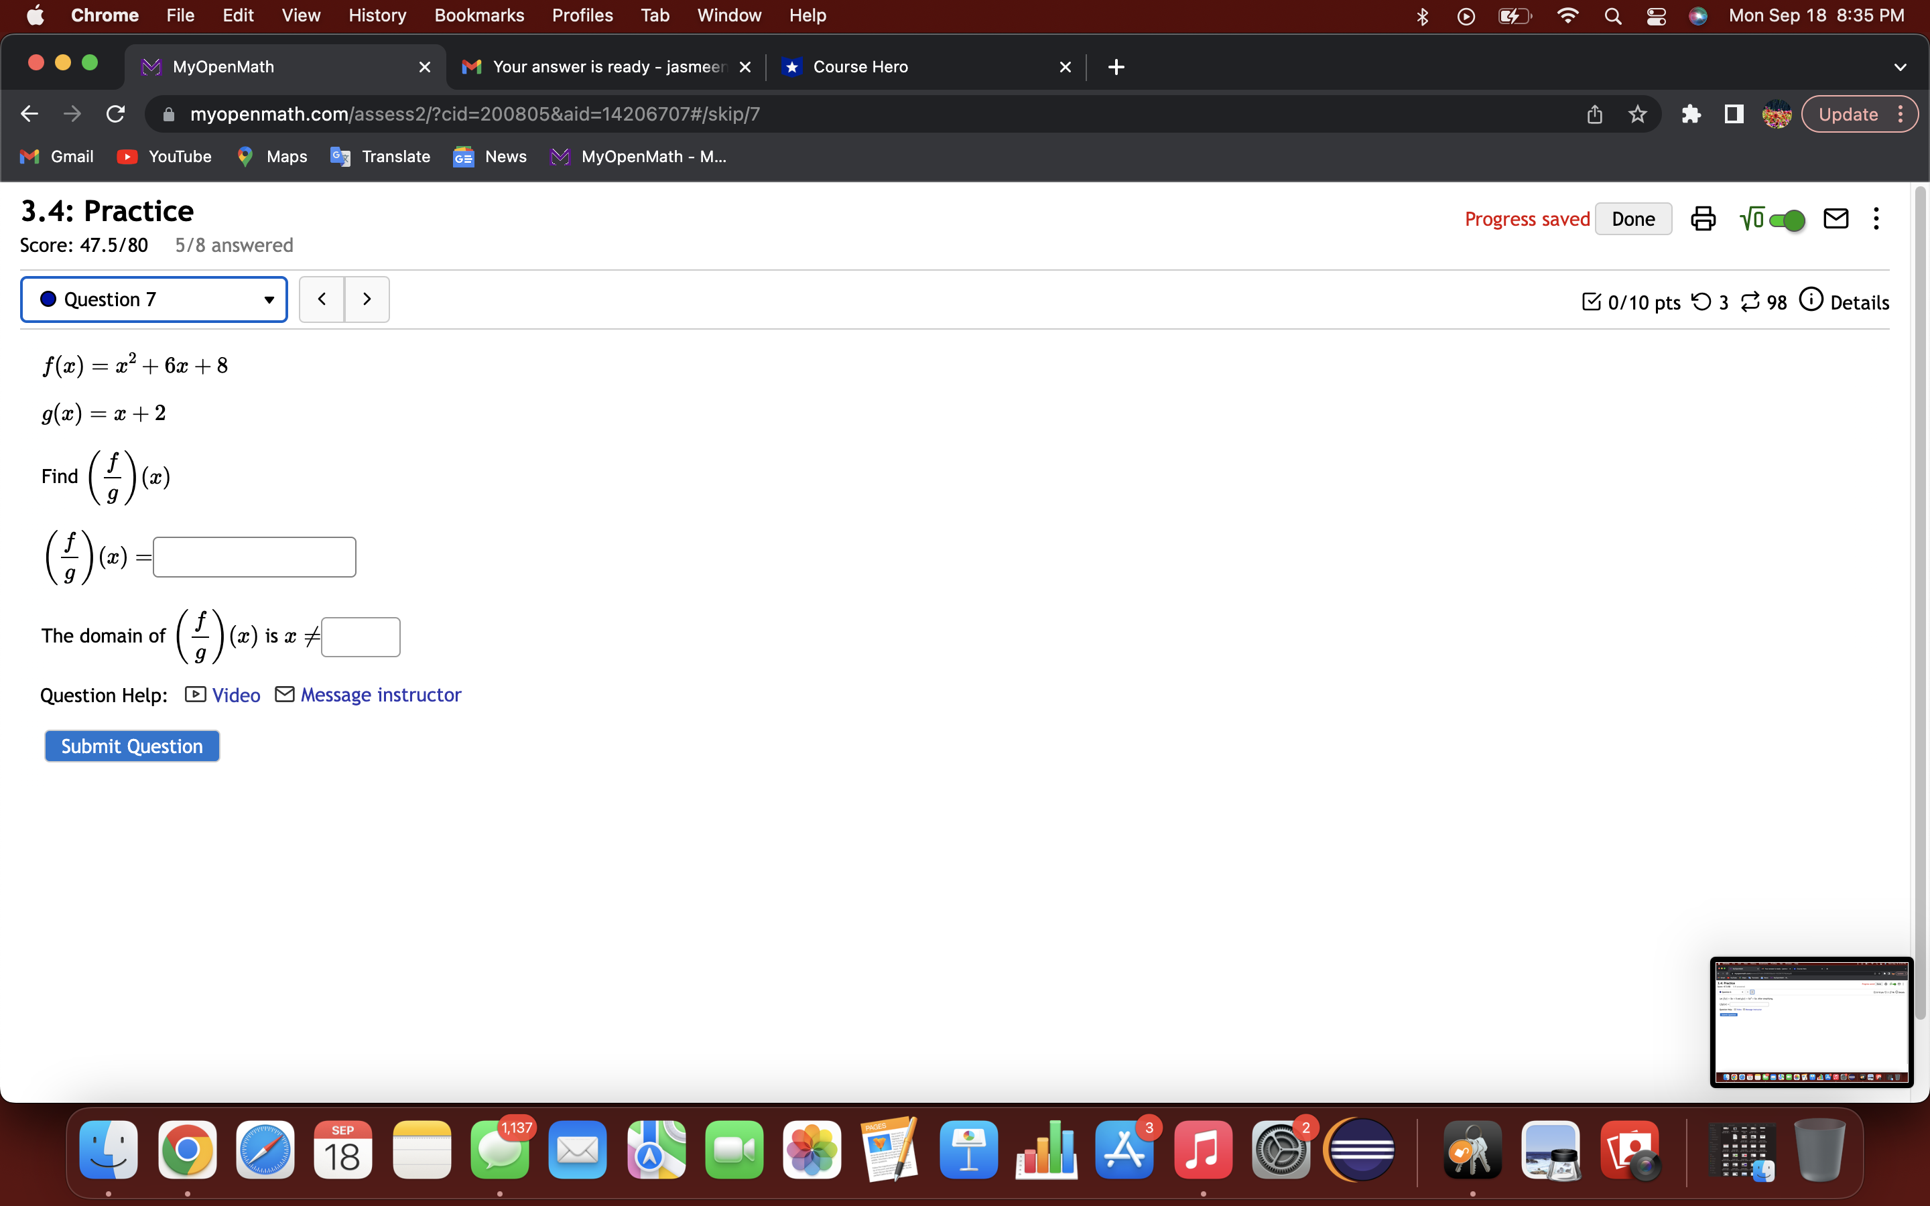Open the print dialog for the assessment
This screenshot has height=1206, width=1930.
coord(1703,218)
